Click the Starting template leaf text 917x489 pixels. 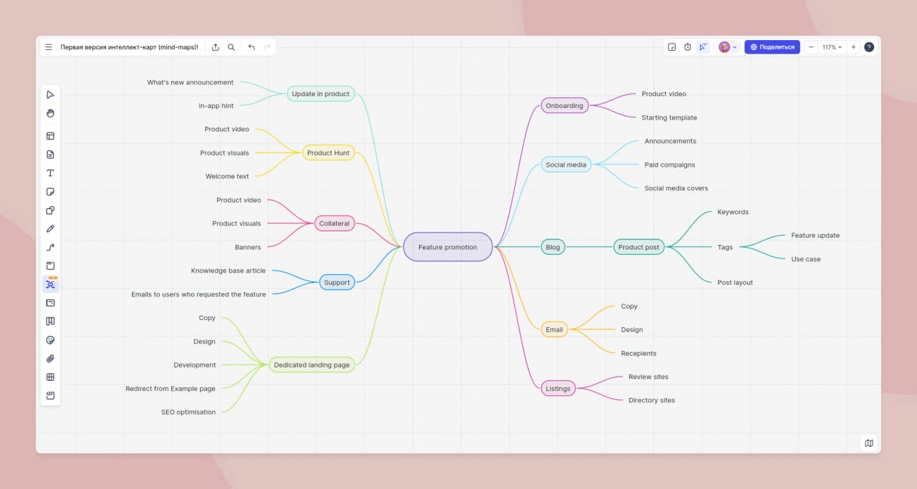click(669, 117)
